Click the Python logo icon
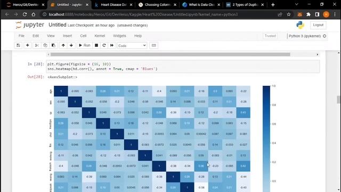The image size is (341, 192). pyautogui.click(x=300, y=25)
